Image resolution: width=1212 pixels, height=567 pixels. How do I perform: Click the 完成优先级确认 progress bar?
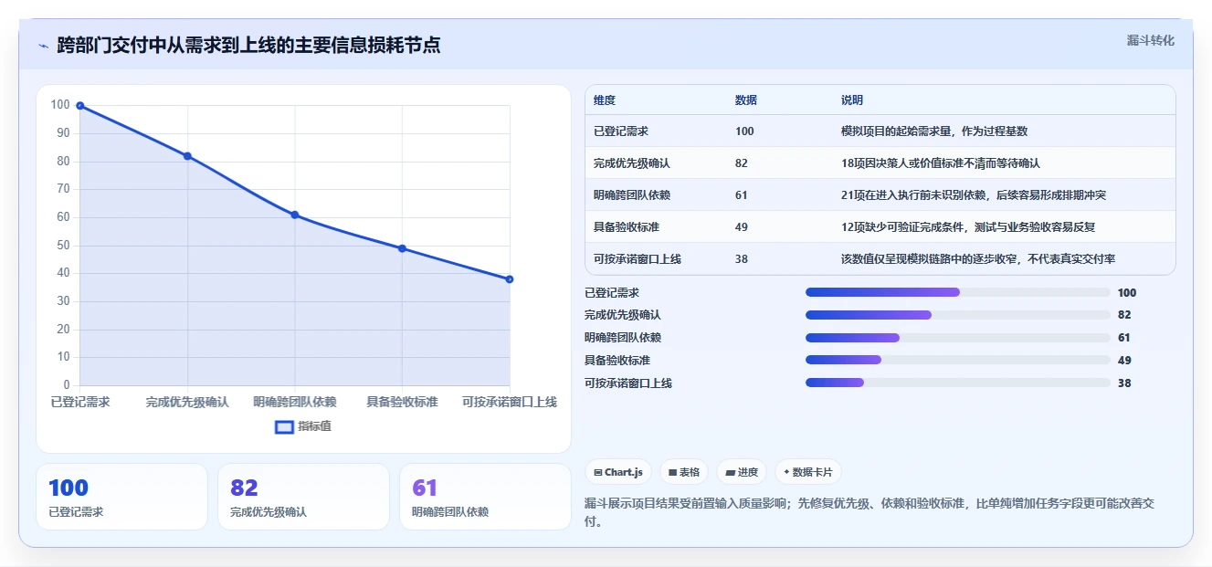(x=958, y=315)
